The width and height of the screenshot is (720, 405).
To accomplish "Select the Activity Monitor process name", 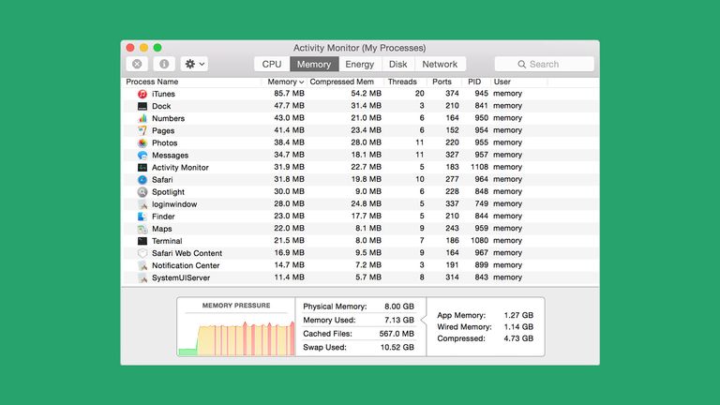I will click(x=180, y=168).
